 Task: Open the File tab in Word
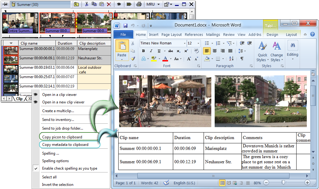point(123,34)
